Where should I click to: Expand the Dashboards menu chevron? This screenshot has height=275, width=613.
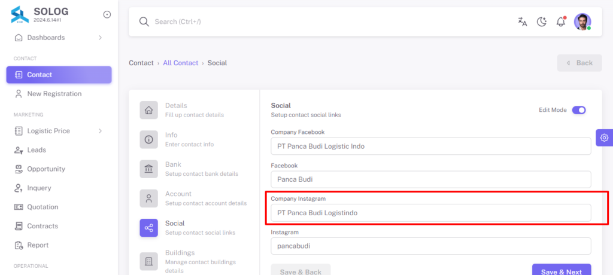100,38
